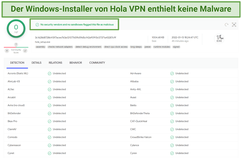The width and height of the screenshot is (242, 159).
Task: Click the 'long-sleeps' tag
Action: click(136, 47)
